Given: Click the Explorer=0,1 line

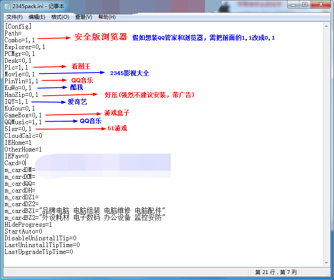Looking at the screenshot, I should (x=25, y=47).
